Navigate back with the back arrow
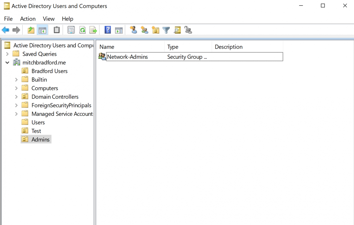The width and height of the screenshot is (354, 225). point(5,30)
